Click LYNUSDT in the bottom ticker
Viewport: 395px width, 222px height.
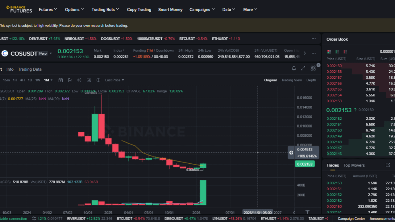[x=234, y=219]
